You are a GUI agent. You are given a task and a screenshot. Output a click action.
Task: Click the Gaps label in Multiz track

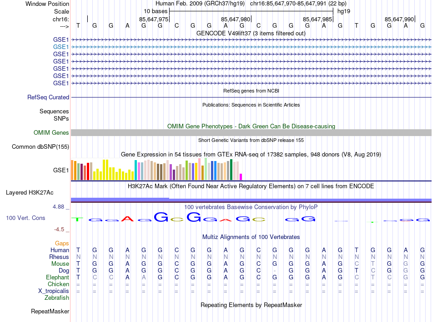coord(62,244)
